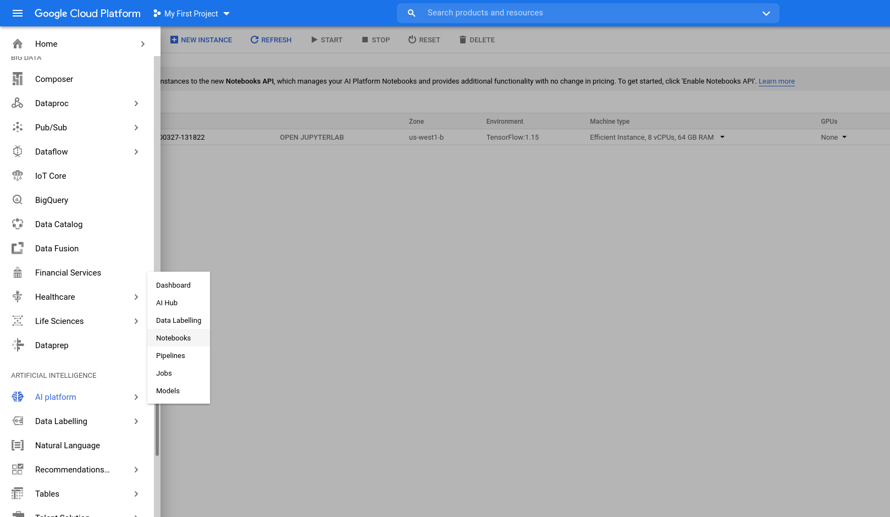Image resolution: width=890 pixels, height=517 pixels.
Task: Expand the Recommendations submenu chevron
Action: tap(136, 470)
